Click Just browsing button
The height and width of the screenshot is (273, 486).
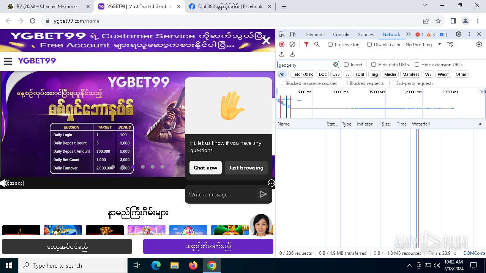point(246,168)
